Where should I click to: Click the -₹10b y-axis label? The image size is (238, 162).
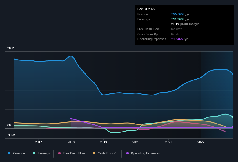pyautogui.click(x=11, y=135)
